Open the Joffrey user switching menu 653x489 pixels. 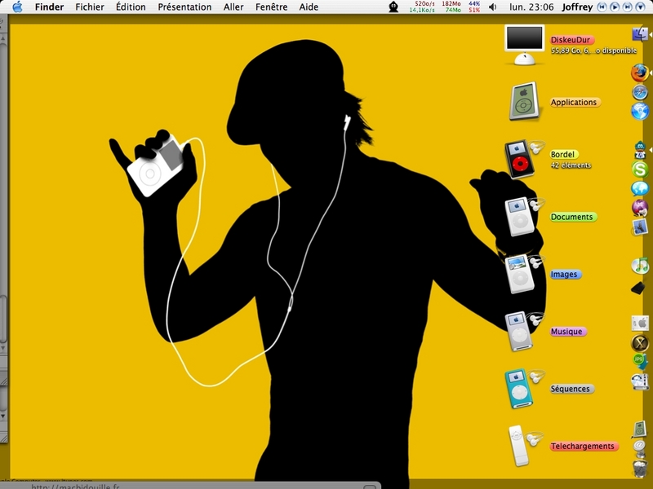[577, 7]
